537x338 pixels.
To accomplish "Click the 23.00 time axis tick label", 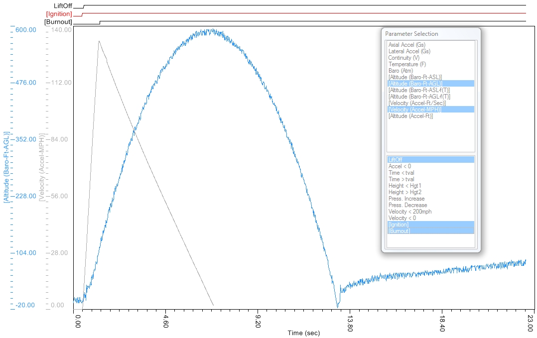I will [x=530, y=324].
